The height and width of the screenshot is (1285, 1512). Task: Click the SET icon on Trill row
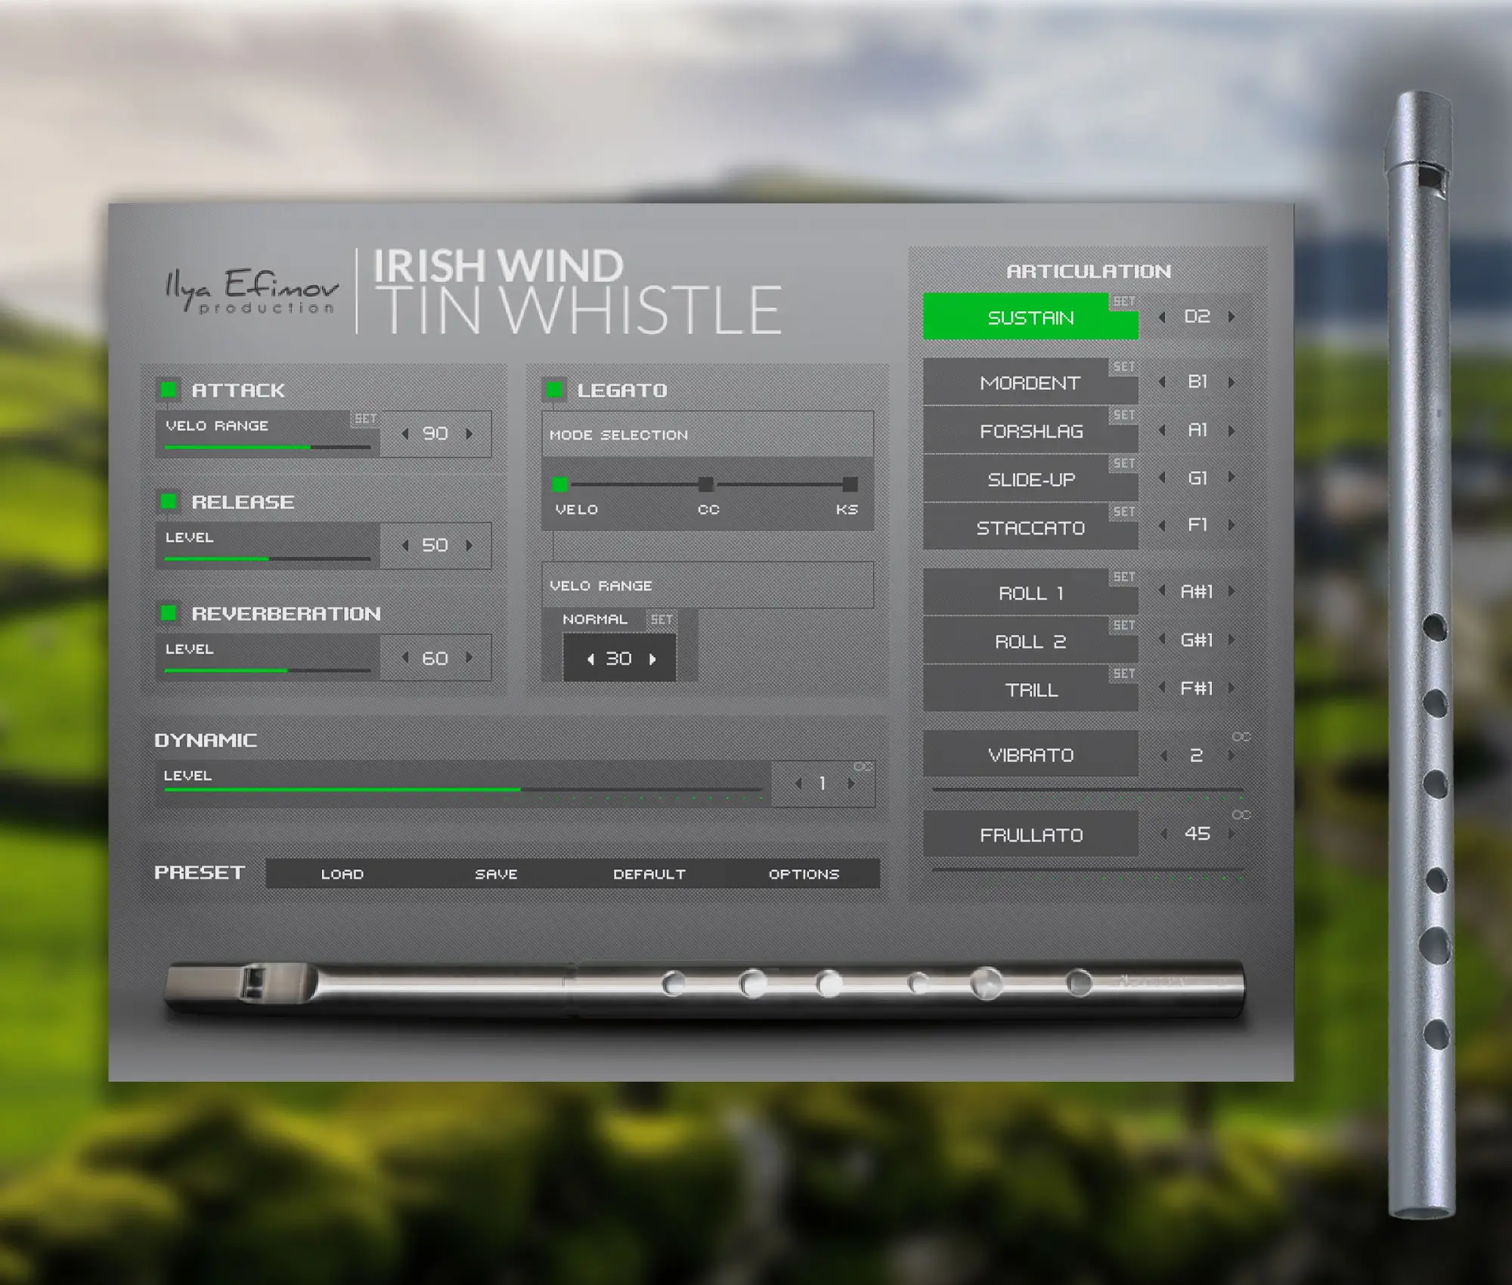pos(1123,673)
